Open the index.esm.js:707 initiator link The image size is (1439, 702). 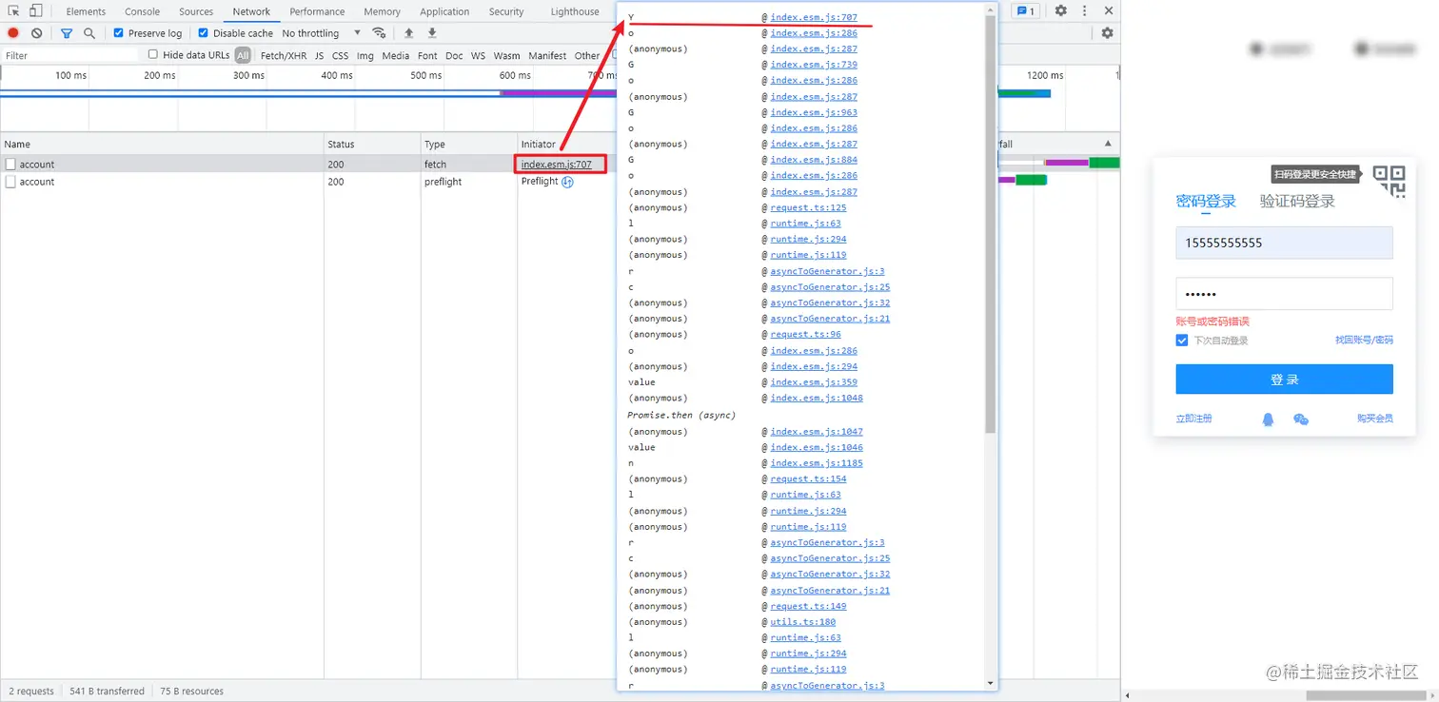(557, 165)
